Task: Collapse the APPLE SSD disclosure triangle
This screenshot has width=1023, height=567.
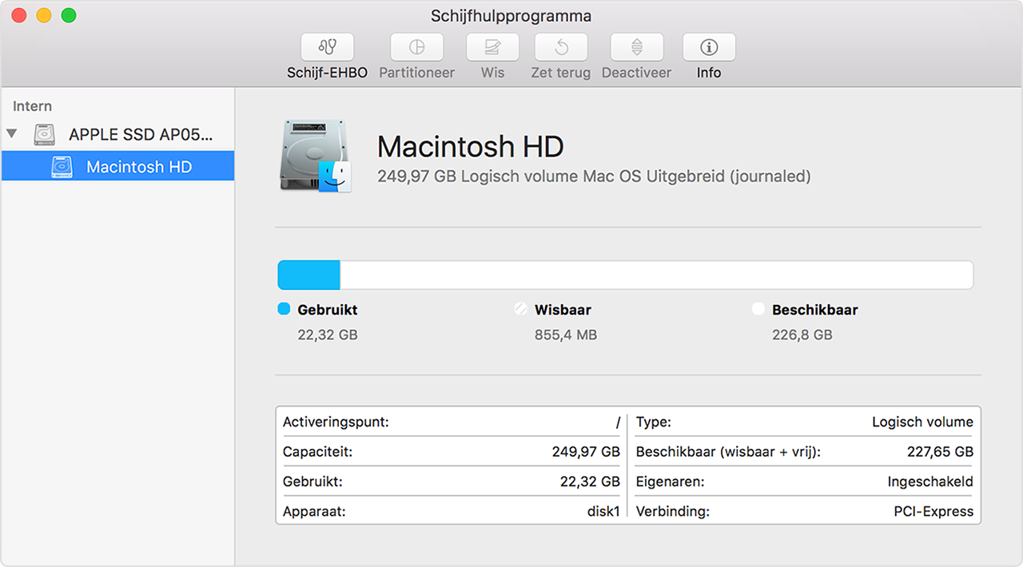Action: pyautogui.click(x=12, y=134)
